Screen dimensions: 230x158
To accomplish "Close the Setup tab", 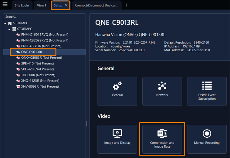I will 66,5.
